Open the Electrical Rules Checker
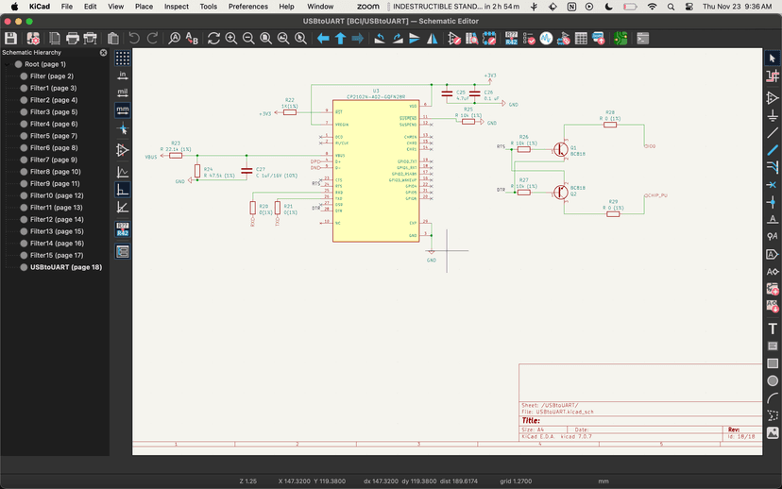Viewport: 782px width, 489px height. coord(528,39)
